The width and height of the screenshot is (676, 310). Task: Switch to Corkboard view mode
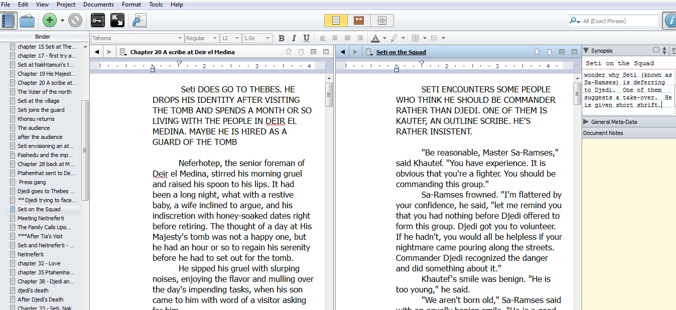pyautogui.click(x=359, y=21)
